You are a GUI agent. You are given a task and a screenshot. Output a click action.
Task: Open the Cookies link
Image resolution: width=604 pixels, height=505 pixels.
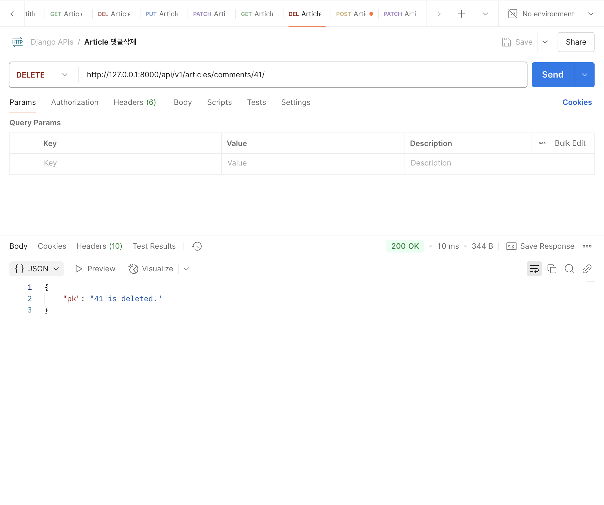click(x=577, y=102)
